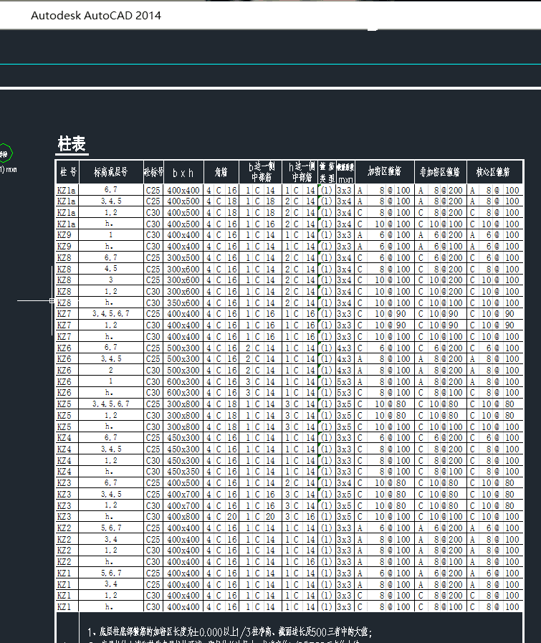Select the 柱号 column header
Image resolution: width=541 pixels, height=643 pixels.
tap(68, 172)
